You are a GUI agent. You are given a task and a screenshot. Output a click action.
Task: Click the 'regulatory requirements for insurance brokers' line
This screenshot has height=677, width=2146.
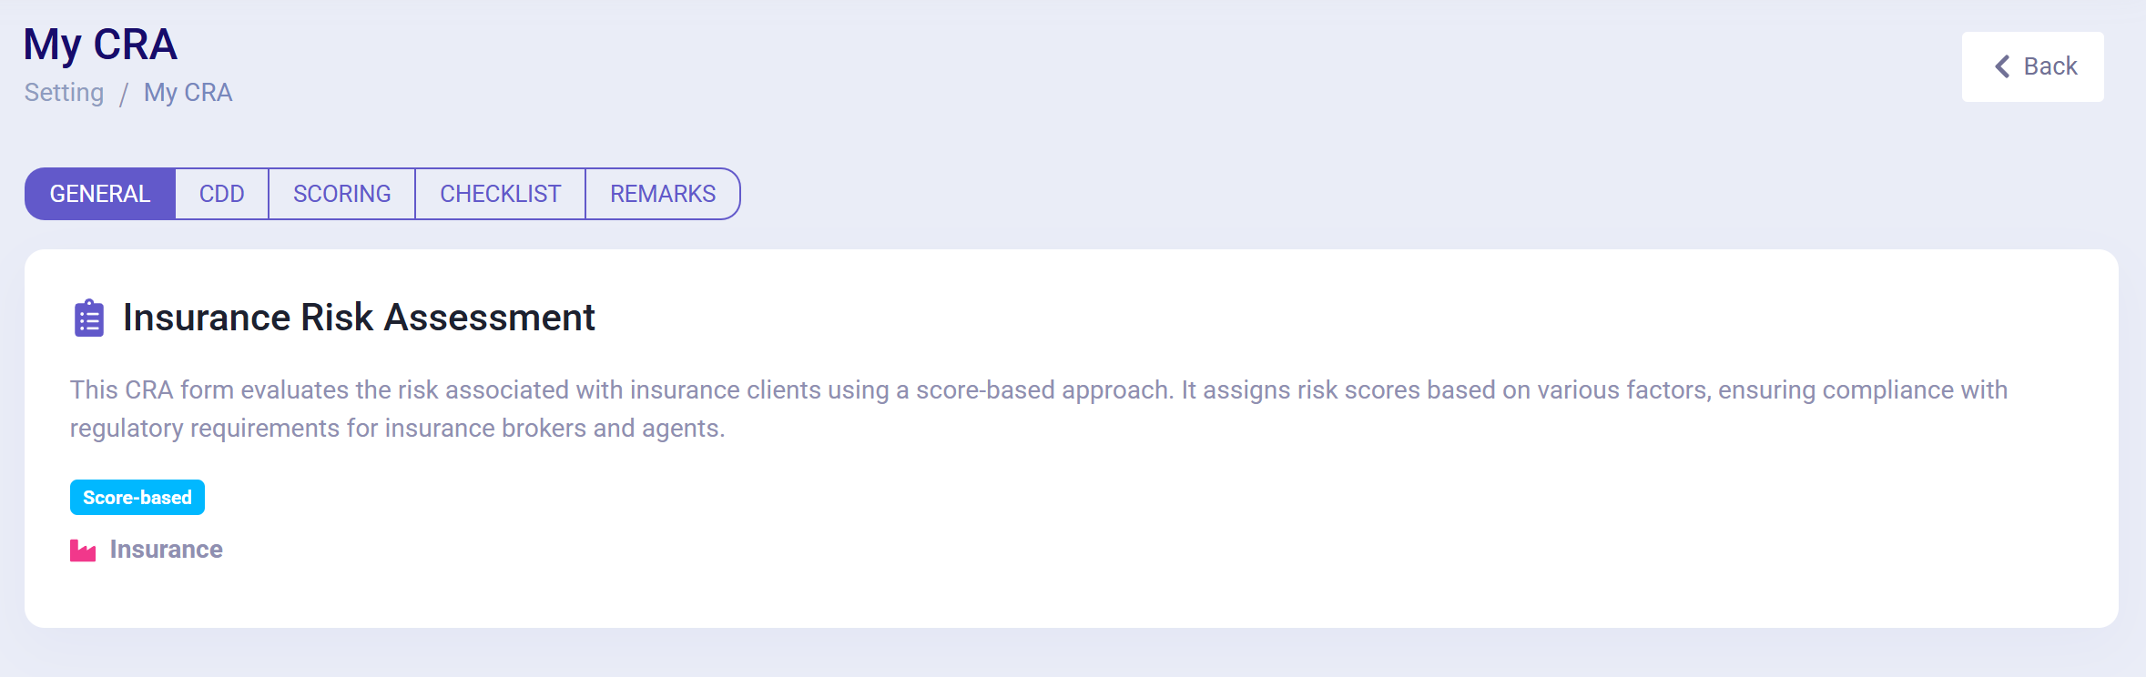398,429
